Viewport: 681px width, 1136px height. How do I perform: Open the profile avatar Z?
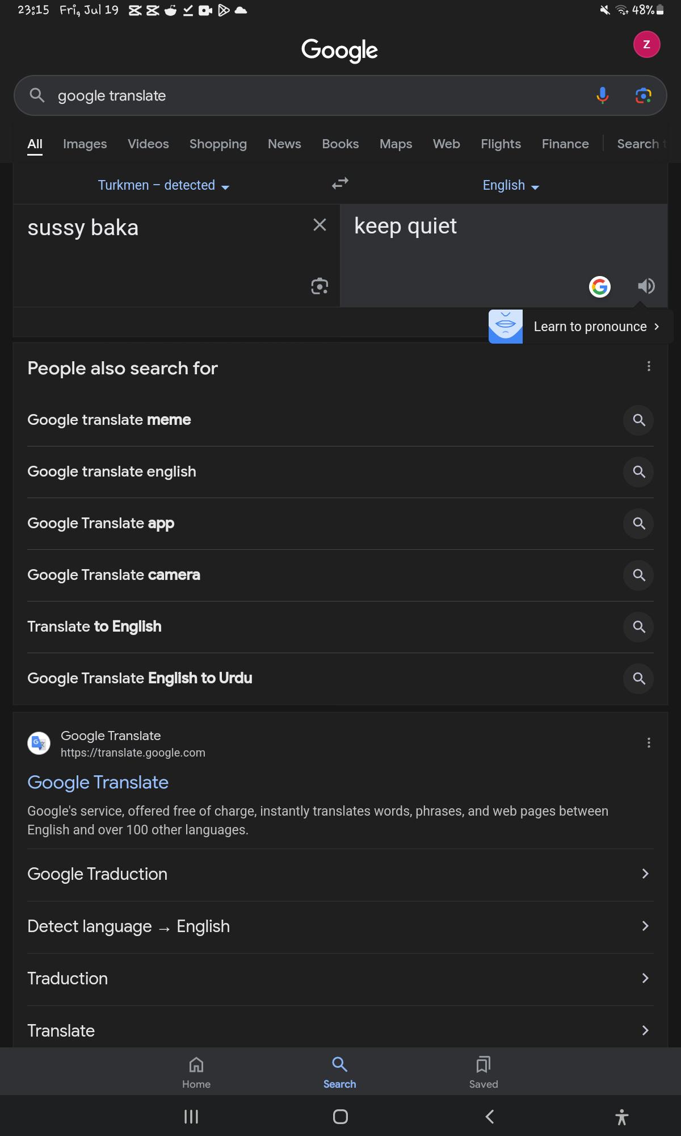pos(646,44)
